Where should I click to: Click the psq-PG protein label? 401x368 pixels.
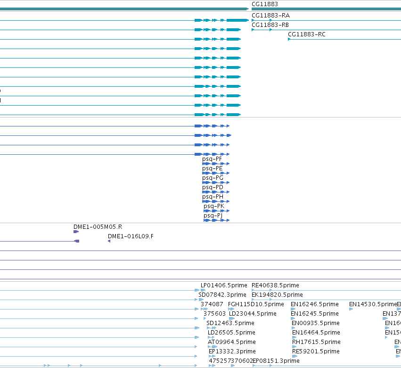[213, 178]
